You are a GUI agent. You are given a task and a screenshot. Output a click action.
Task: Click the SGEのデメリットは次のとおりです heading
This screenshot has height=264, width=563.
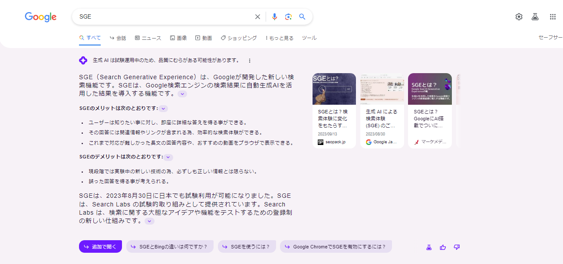coord(121,157)
